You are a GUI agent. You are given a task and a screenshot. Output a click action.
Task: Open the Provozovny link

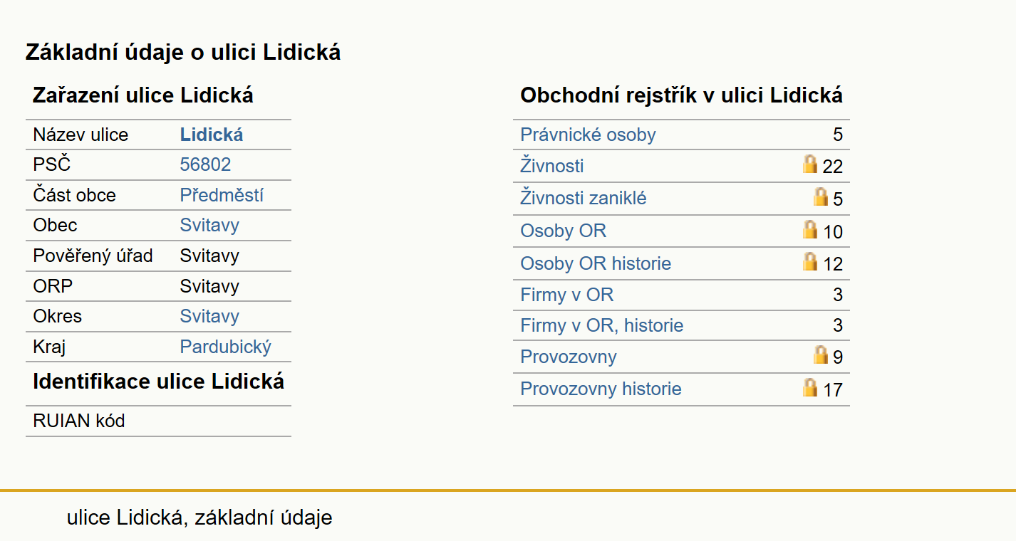[569, 357]
